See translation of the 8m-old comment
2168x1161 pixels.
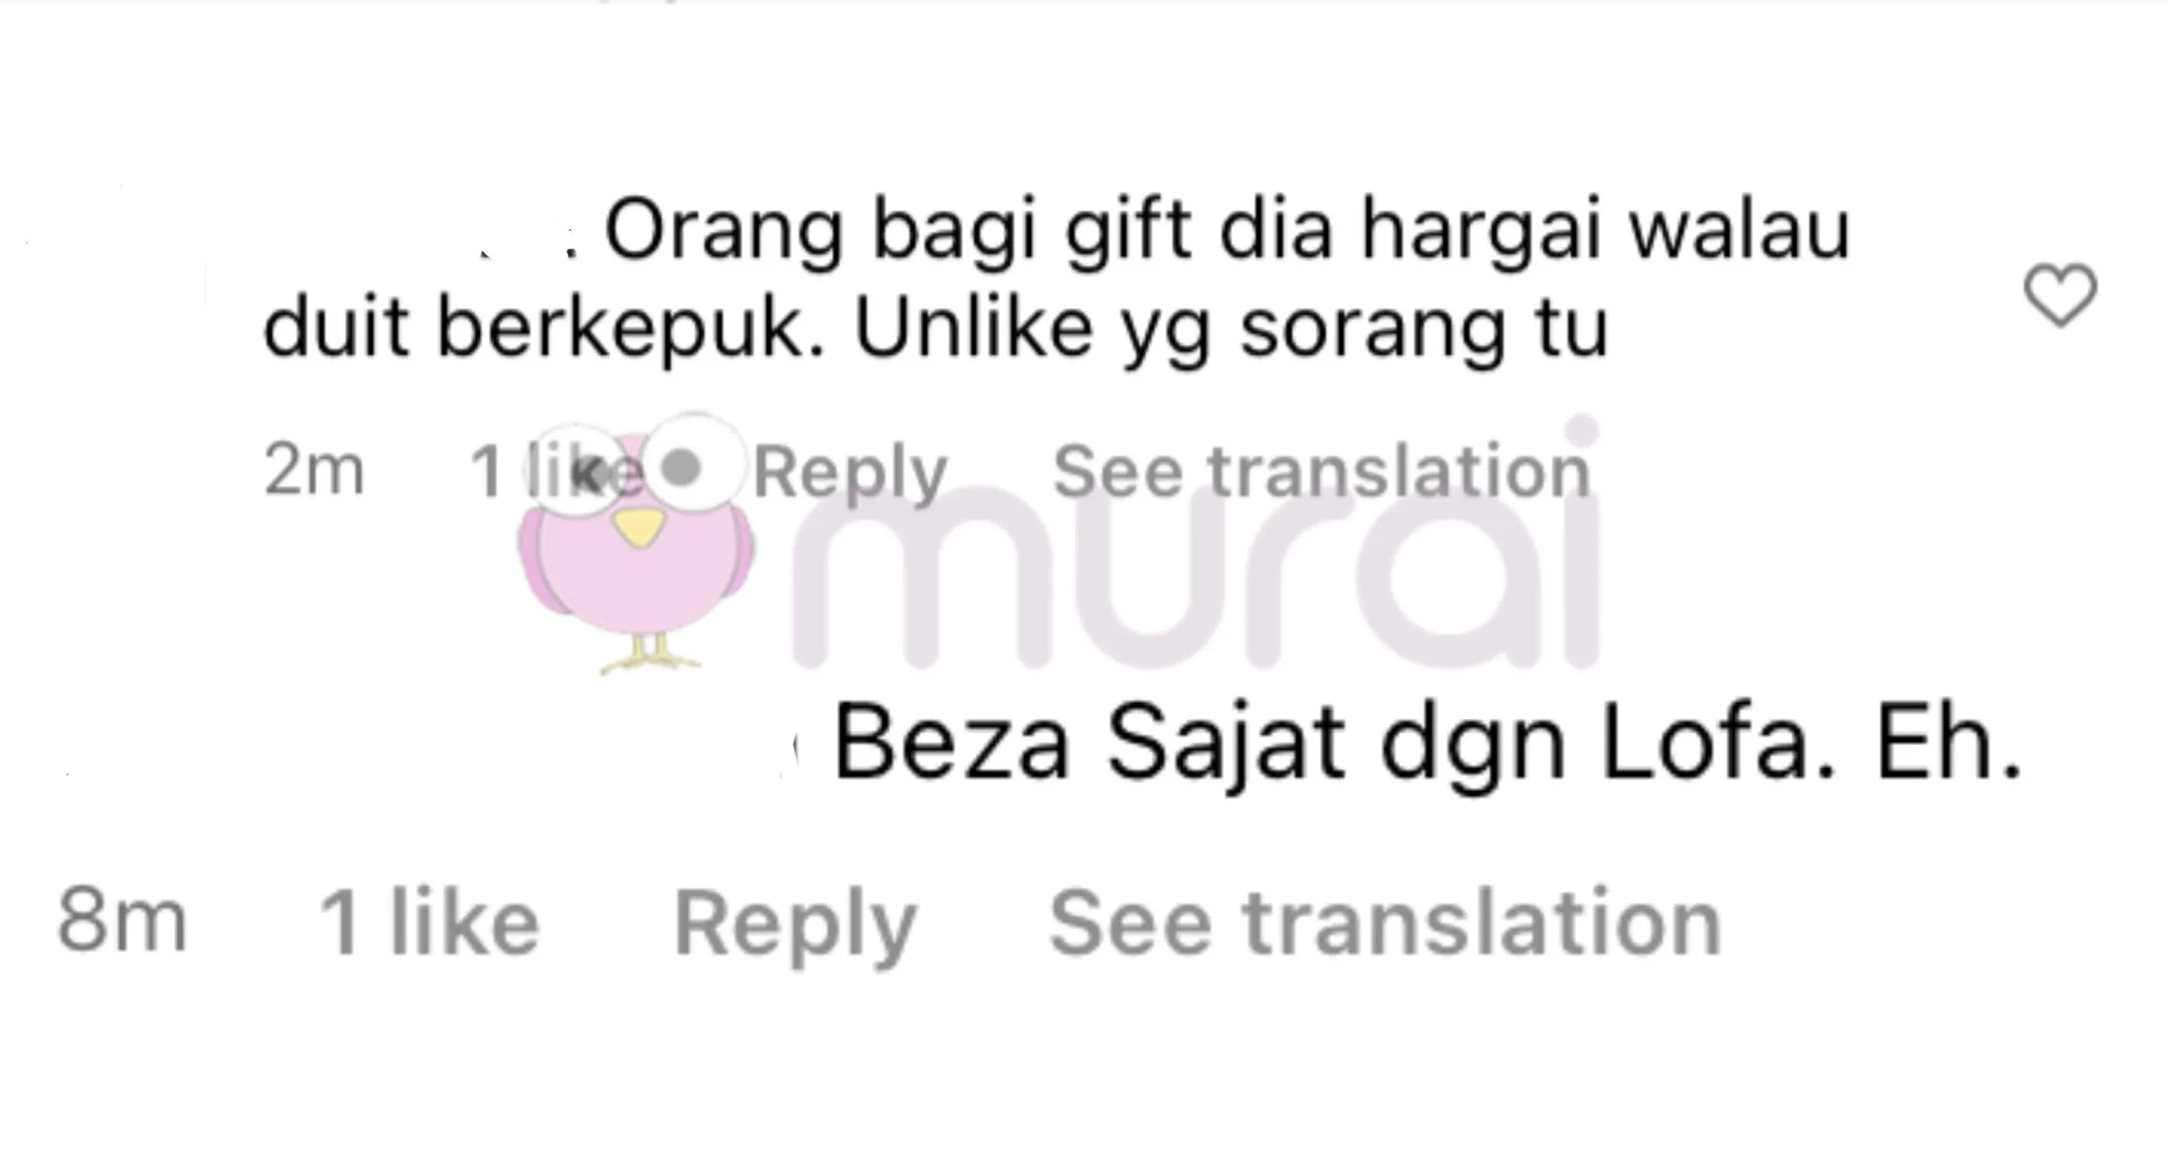coord(1385,922)
